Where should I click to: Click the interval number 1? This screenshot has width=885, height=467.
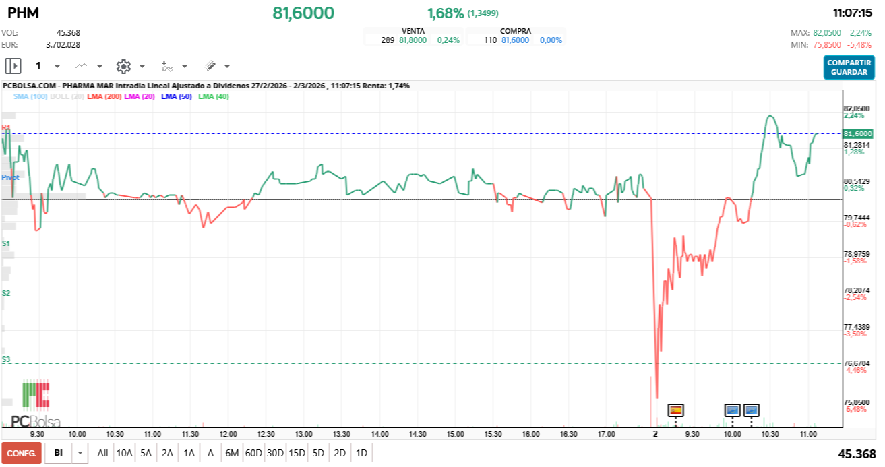pos(38,66)
